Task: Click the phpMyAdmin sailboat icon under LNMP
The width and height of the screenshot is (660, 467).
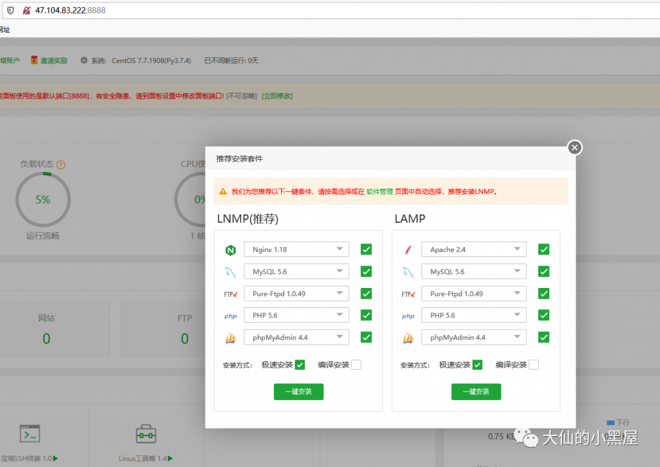Action: (230, 337)
